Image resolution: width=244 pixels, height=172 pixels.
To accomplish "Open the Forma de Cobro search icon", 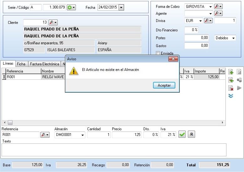I will [218, 7].
